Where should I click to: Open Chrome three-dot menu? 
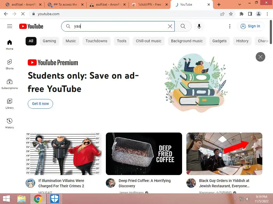pos(267,14)
